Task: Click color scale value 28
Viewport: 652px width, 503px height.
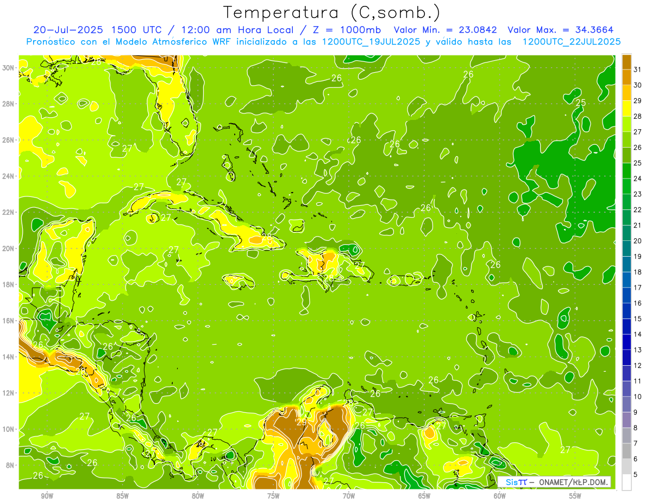Action: pyautogui.click(x=637, y=117)
